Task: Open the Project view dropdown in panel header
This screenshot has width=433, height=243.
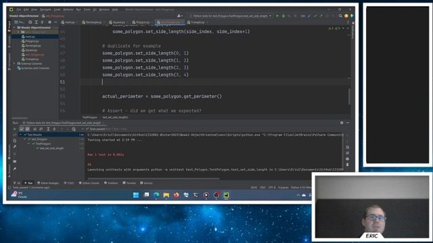Action: click(20, 22)
